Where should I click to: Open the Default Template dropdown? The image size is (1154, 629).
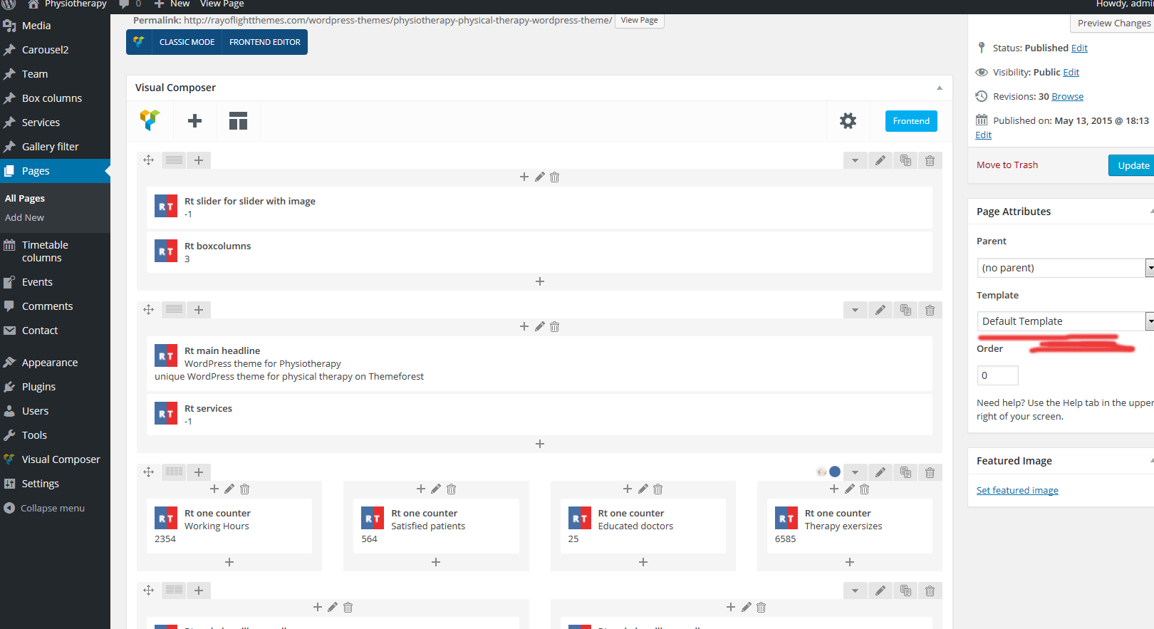coord(1065,321)
